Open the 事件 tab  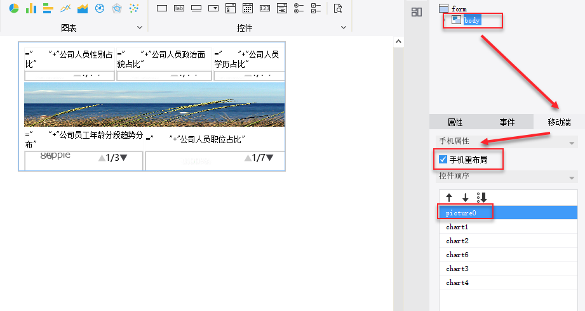coord(507,122)
